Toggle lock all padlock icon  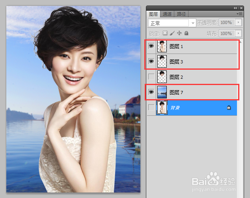click(x=186, y=33)
